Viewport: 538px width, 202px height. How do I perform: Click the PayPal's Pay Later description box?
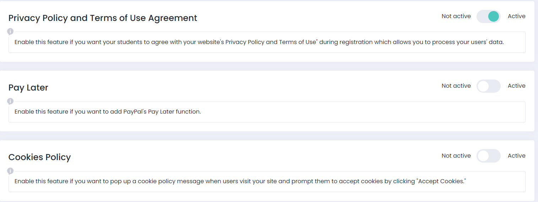coord(267,112)
